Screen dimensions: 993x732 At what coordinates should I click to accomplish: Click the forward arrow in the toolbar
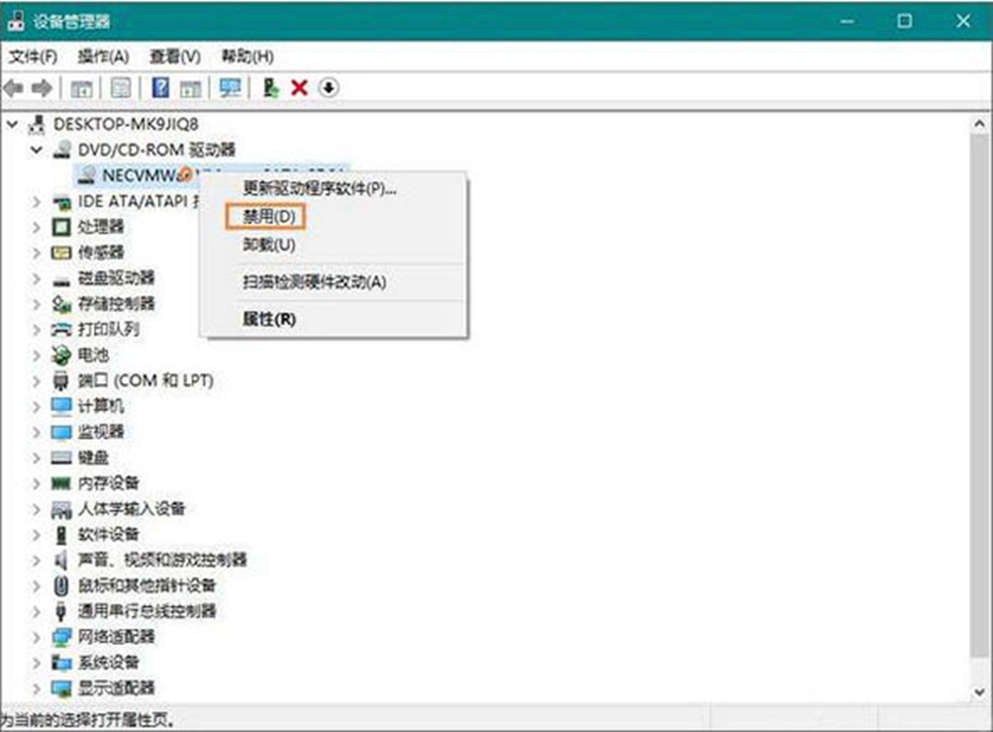pyautogui.click(x=42, y=88)
